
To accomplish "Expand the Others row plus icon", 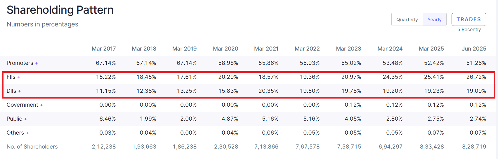I will click(27, 133).
